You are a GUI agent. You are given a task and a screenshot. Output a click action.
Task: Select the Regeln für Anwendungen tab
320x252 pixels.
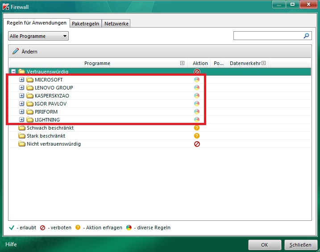tap(37, 23)
